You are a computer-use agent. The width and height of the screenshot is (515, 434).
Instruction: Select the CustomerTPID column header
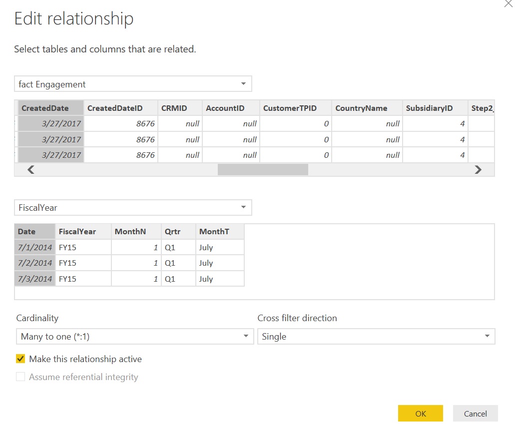296,108
